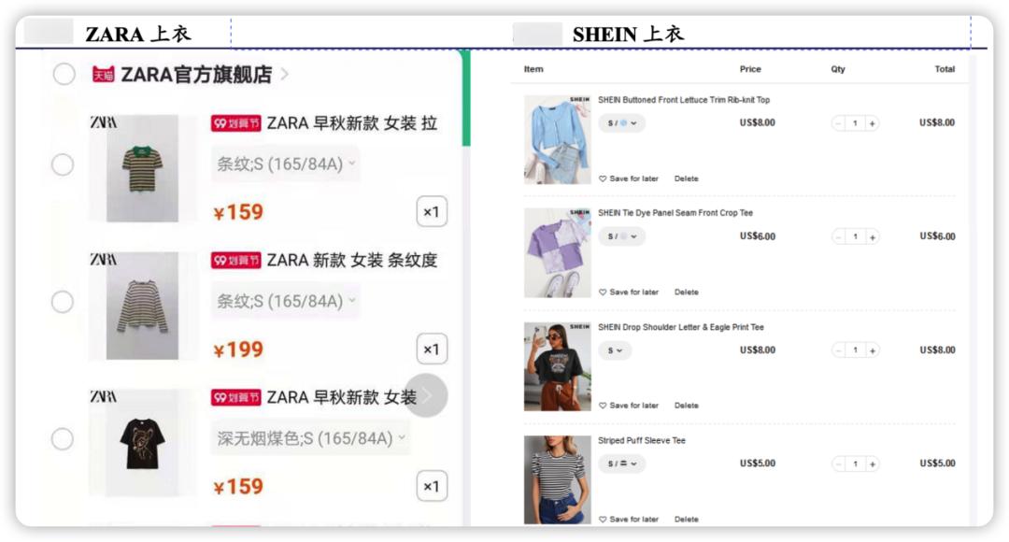Click the round gray arrow floating button

click(427, 395)
